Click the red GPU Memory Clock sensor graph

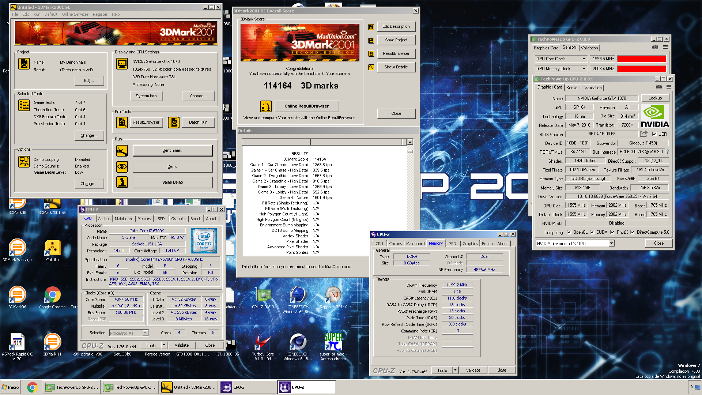642,69
